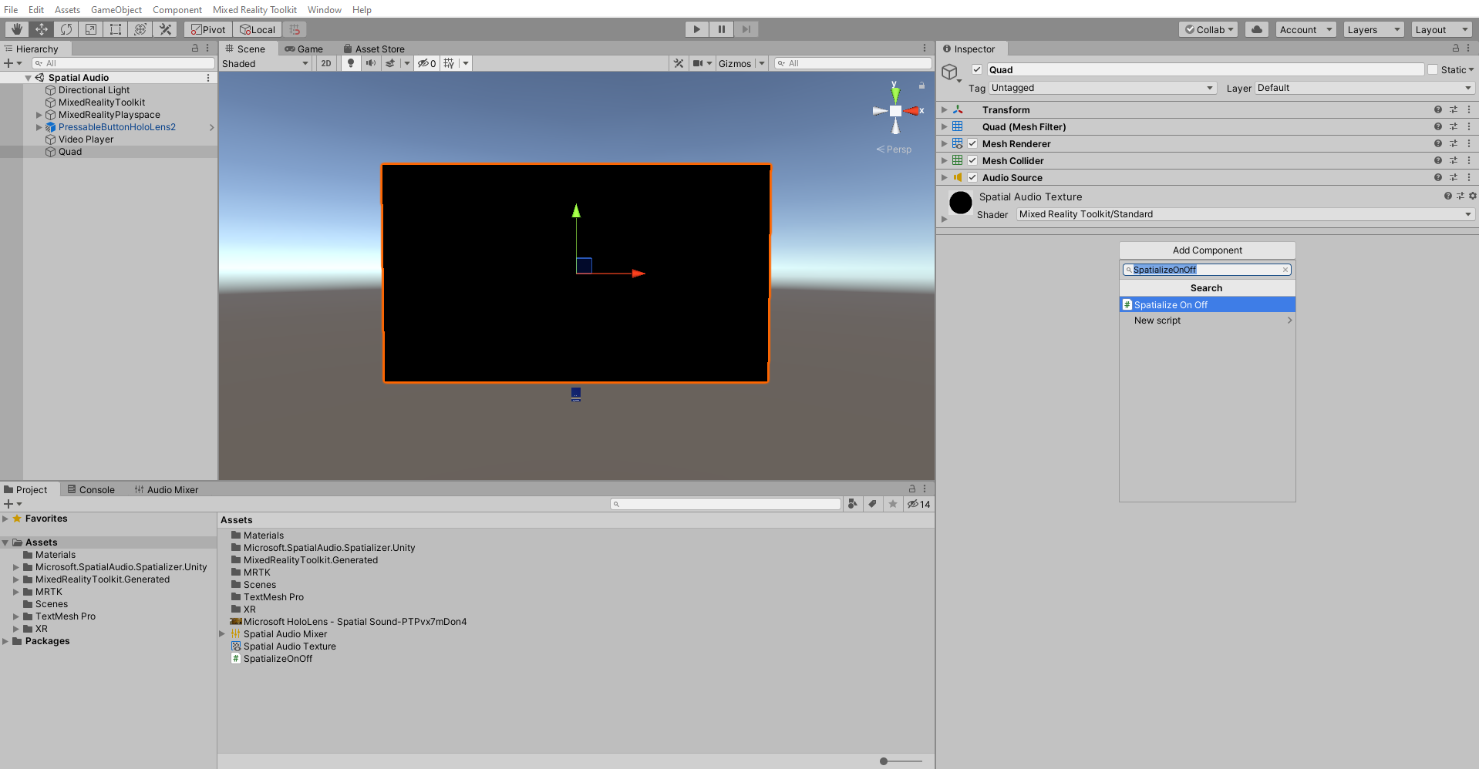This screenshot has height=769, width=1479.
Task: Switch to the Game tab
Action: 304,49
